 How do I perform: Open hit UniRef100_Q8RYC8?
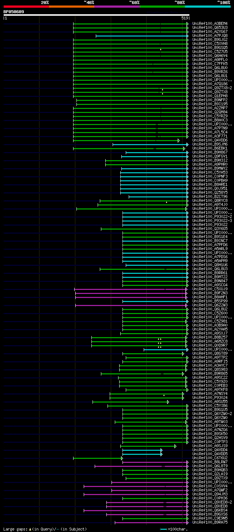pyautogui.click(x=210, y=201)
